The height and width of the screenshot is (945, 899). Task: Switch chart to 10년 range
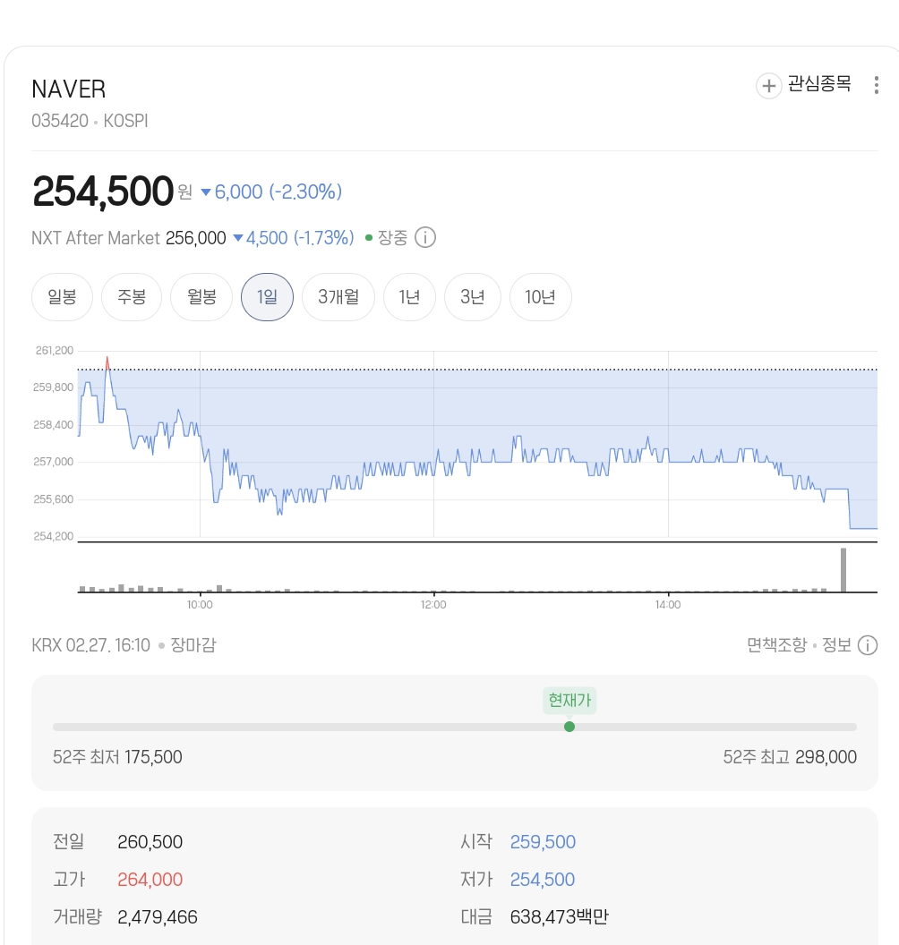point(540,297)
